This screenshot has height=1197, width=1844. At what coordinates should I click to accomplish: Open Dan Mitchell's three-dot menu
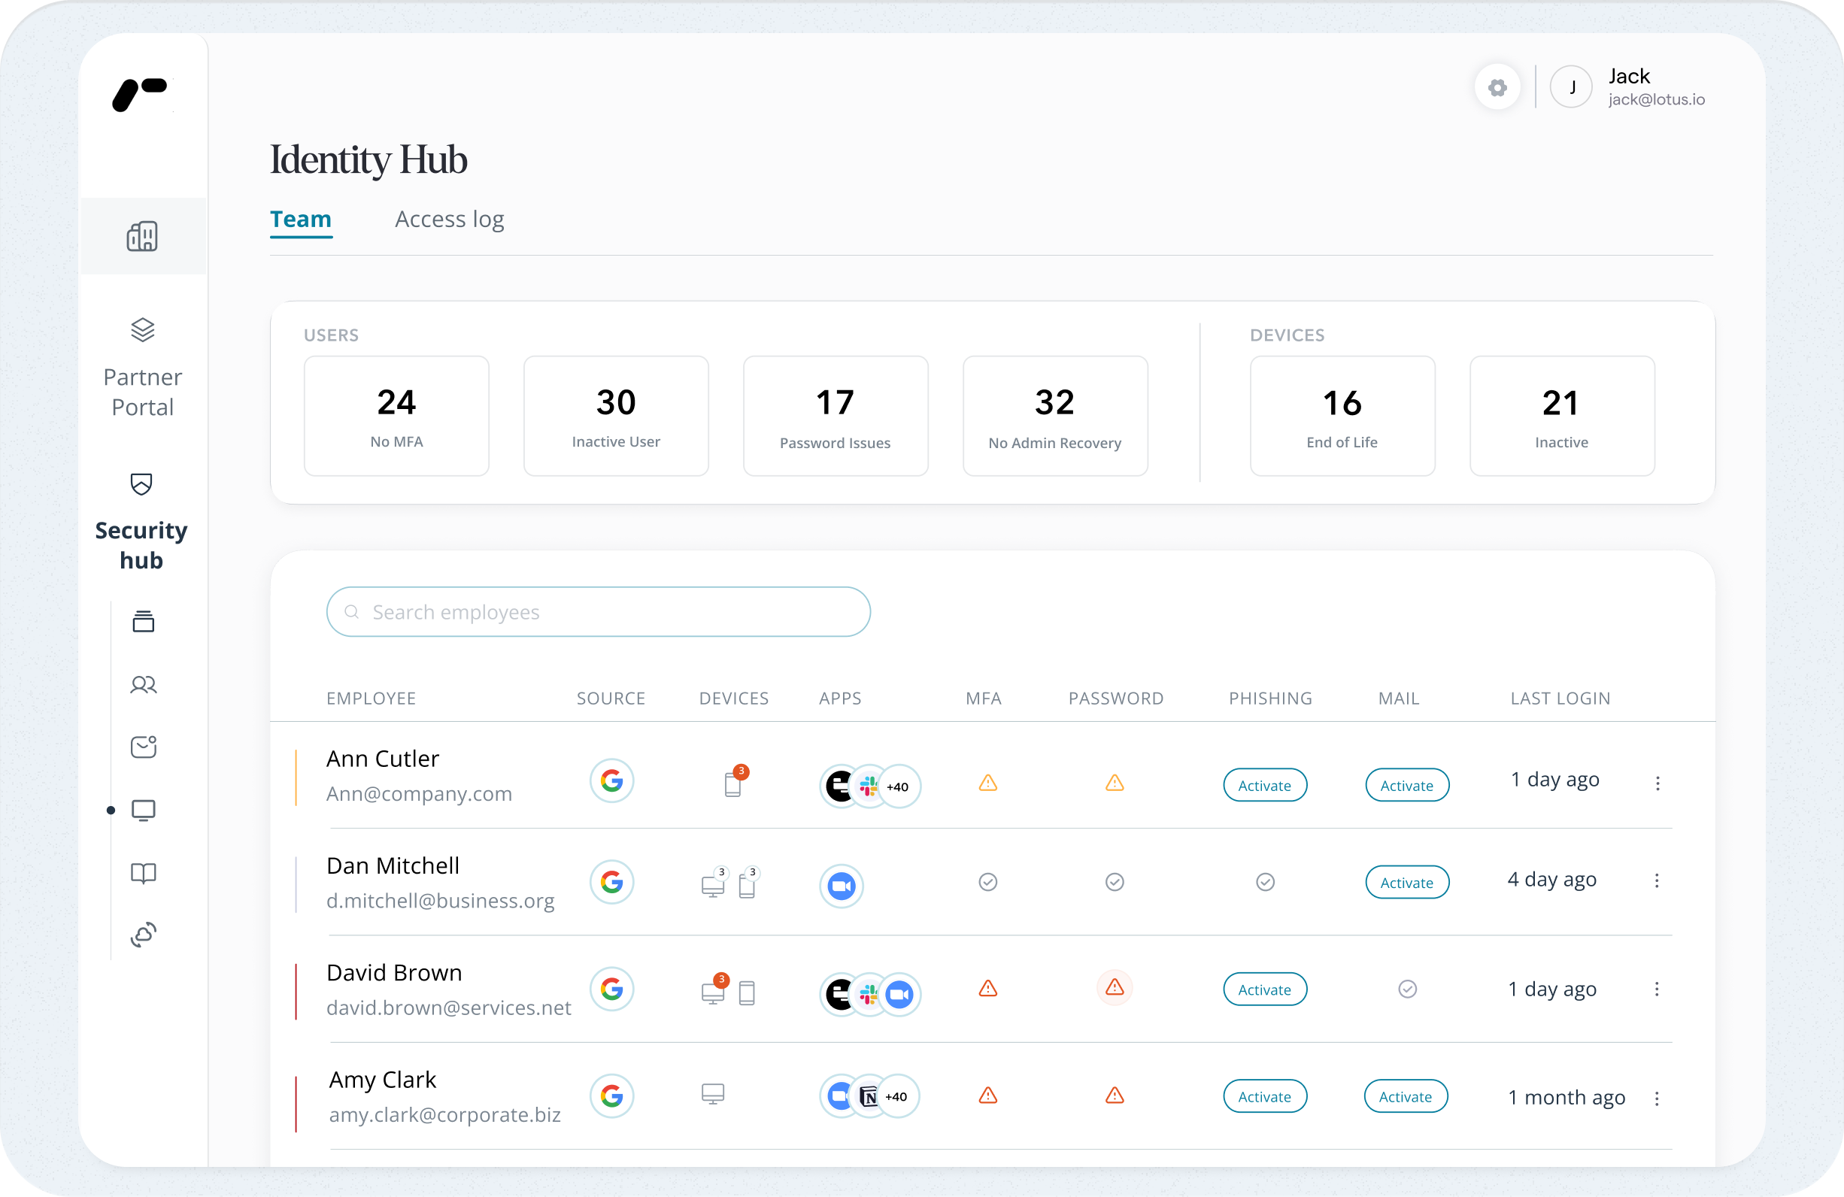(x=1657, y=881)
